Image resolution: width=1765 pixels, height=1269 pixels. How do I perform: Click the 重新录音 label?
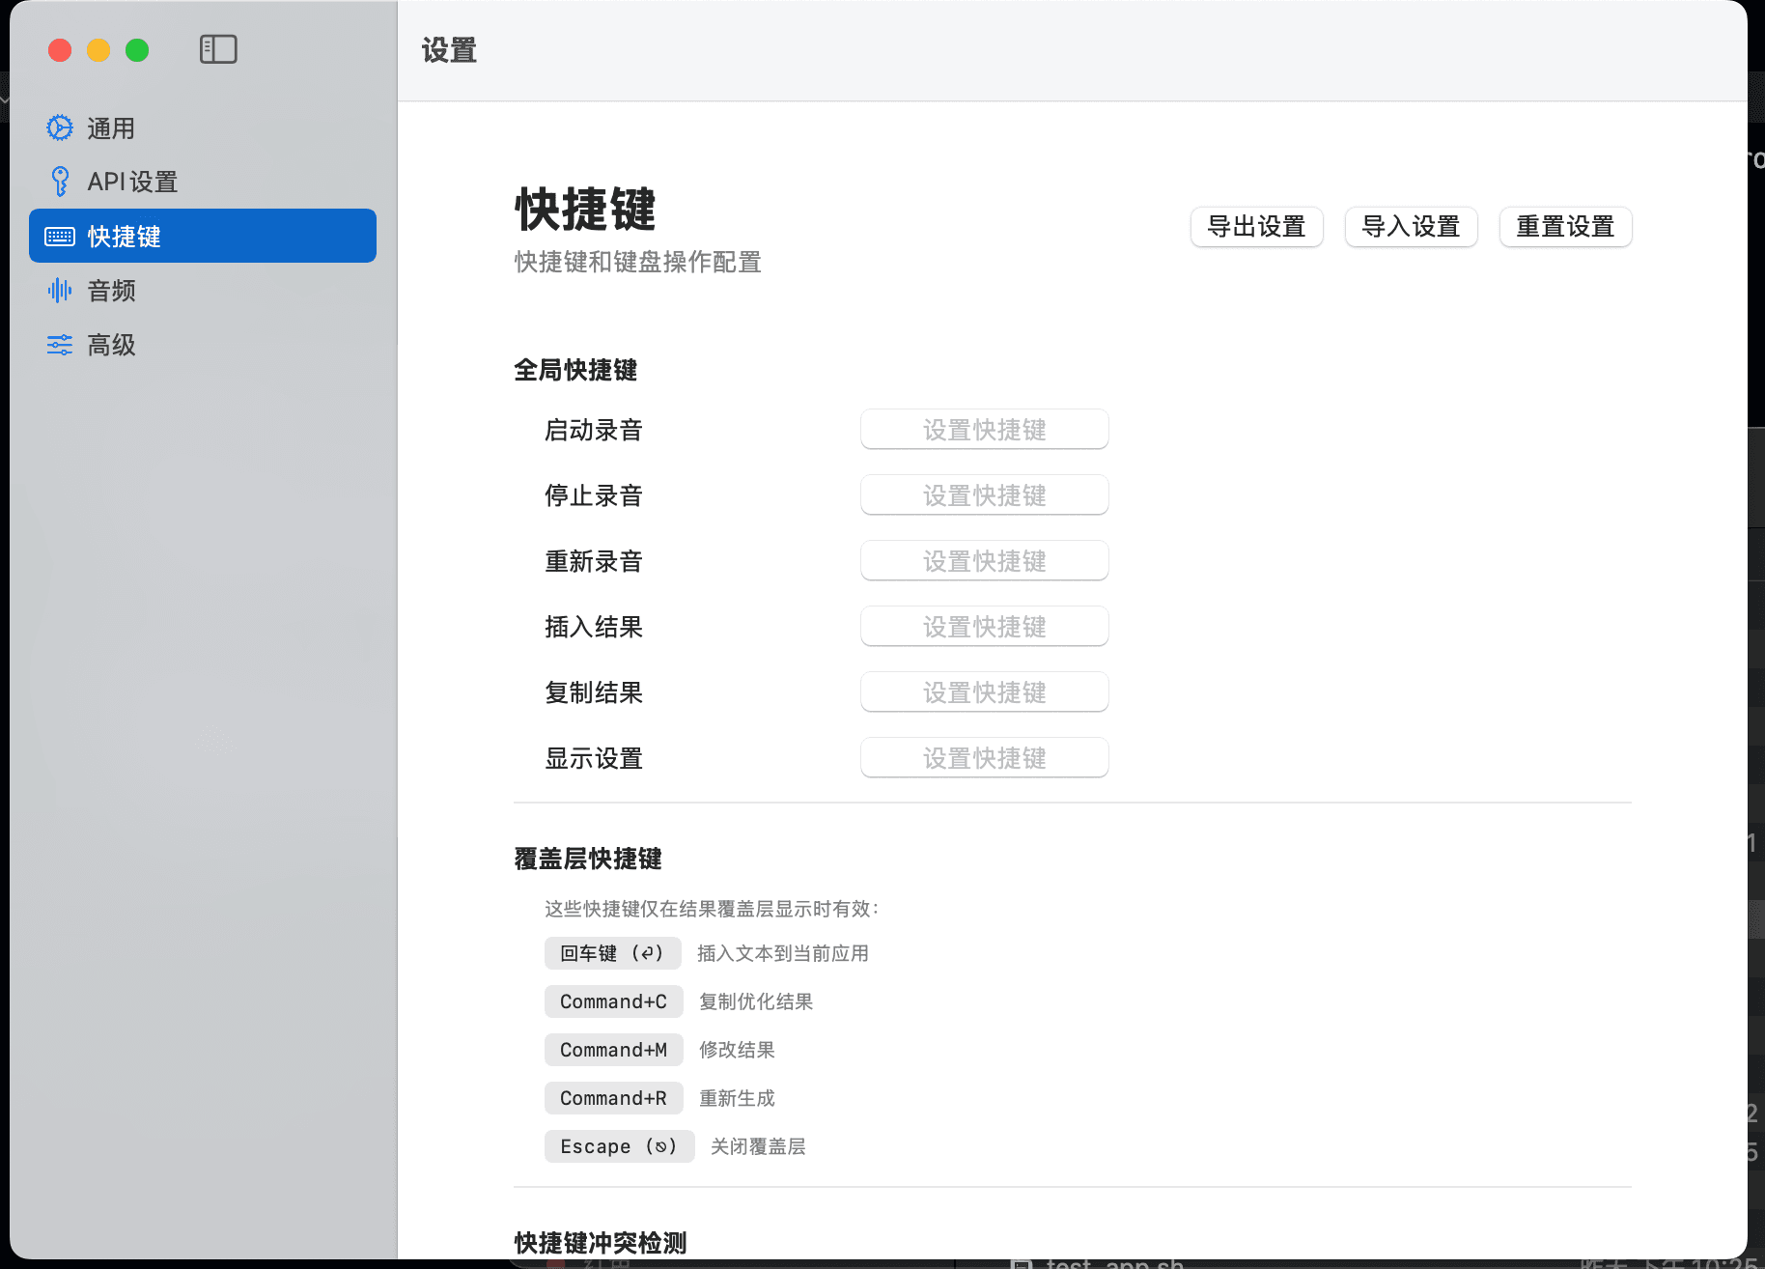point(594,561)
